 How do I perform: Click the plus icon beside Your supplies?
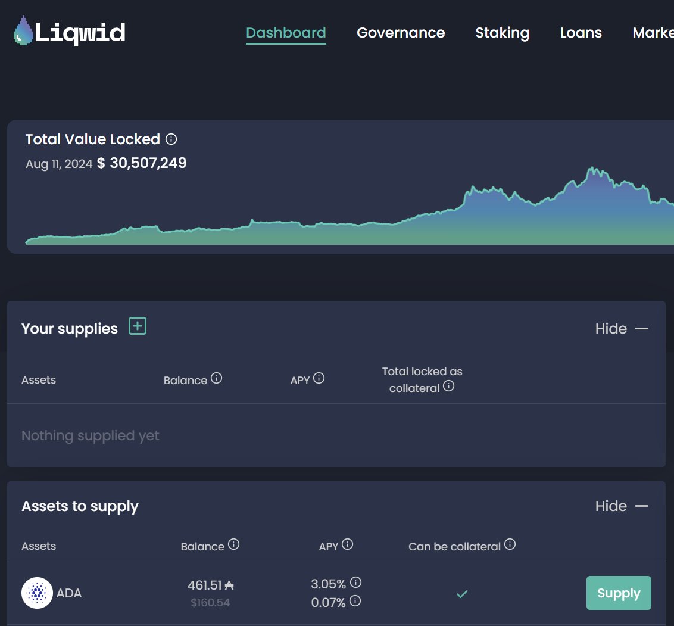tap(138, 326)
